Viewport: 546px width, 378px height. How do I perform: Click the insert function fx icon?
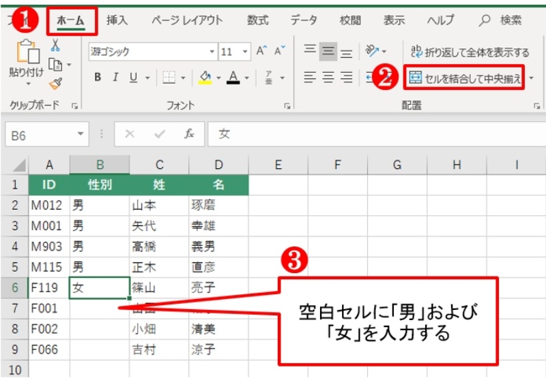pyautogui.click(x=189, y=134)
